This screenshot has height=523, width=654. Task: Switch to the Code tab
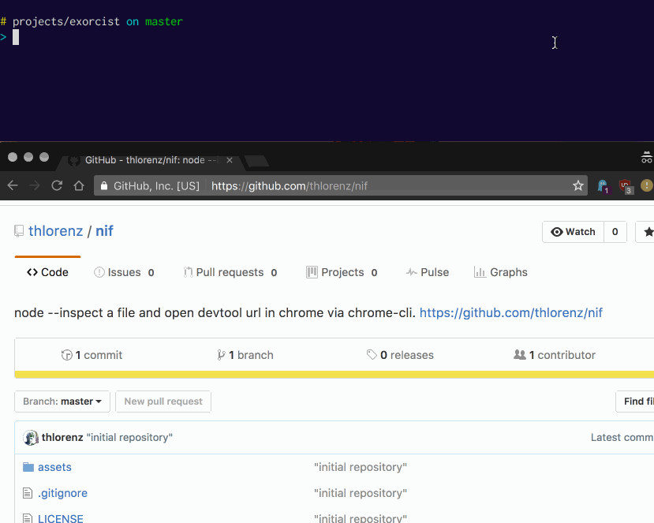coord(47,272)
